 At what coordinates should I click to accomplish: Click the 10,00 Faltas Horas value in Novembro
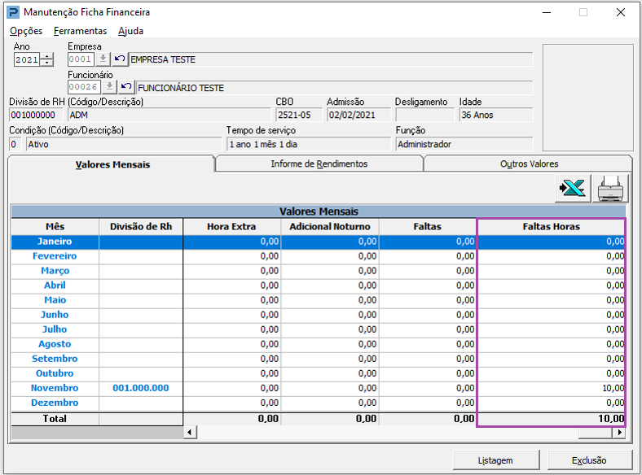[x=551, y=388]
